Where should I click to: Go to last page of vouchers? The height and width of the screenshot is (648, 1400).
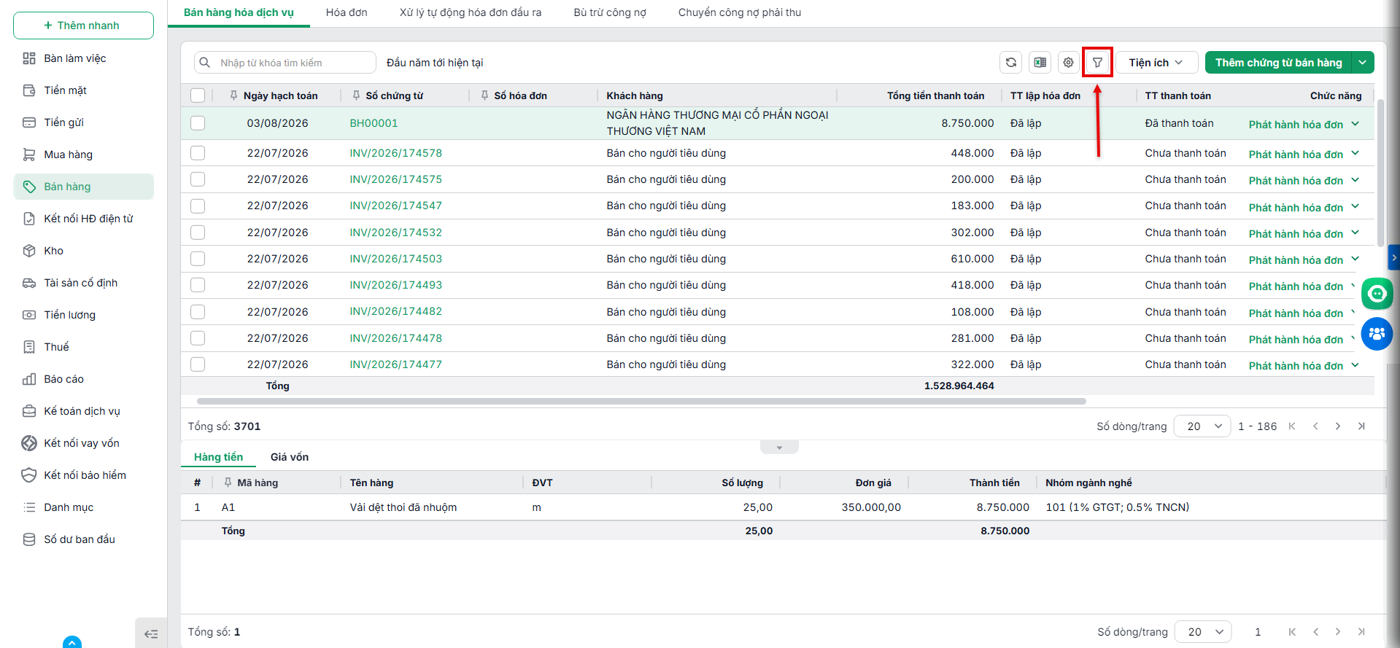coord(1361,426)
